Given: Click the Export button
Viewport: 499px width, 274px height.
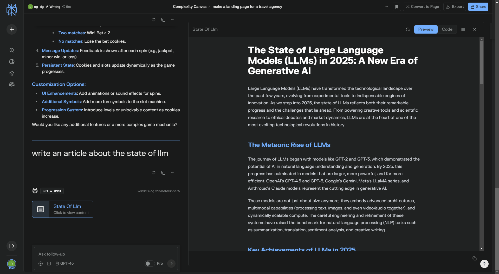Looking at the screenshot, I should pos(455,7).
